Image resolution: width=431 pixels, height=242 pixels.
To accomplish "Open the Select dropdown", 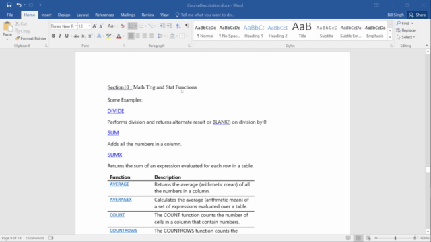I will coord(405,37).
